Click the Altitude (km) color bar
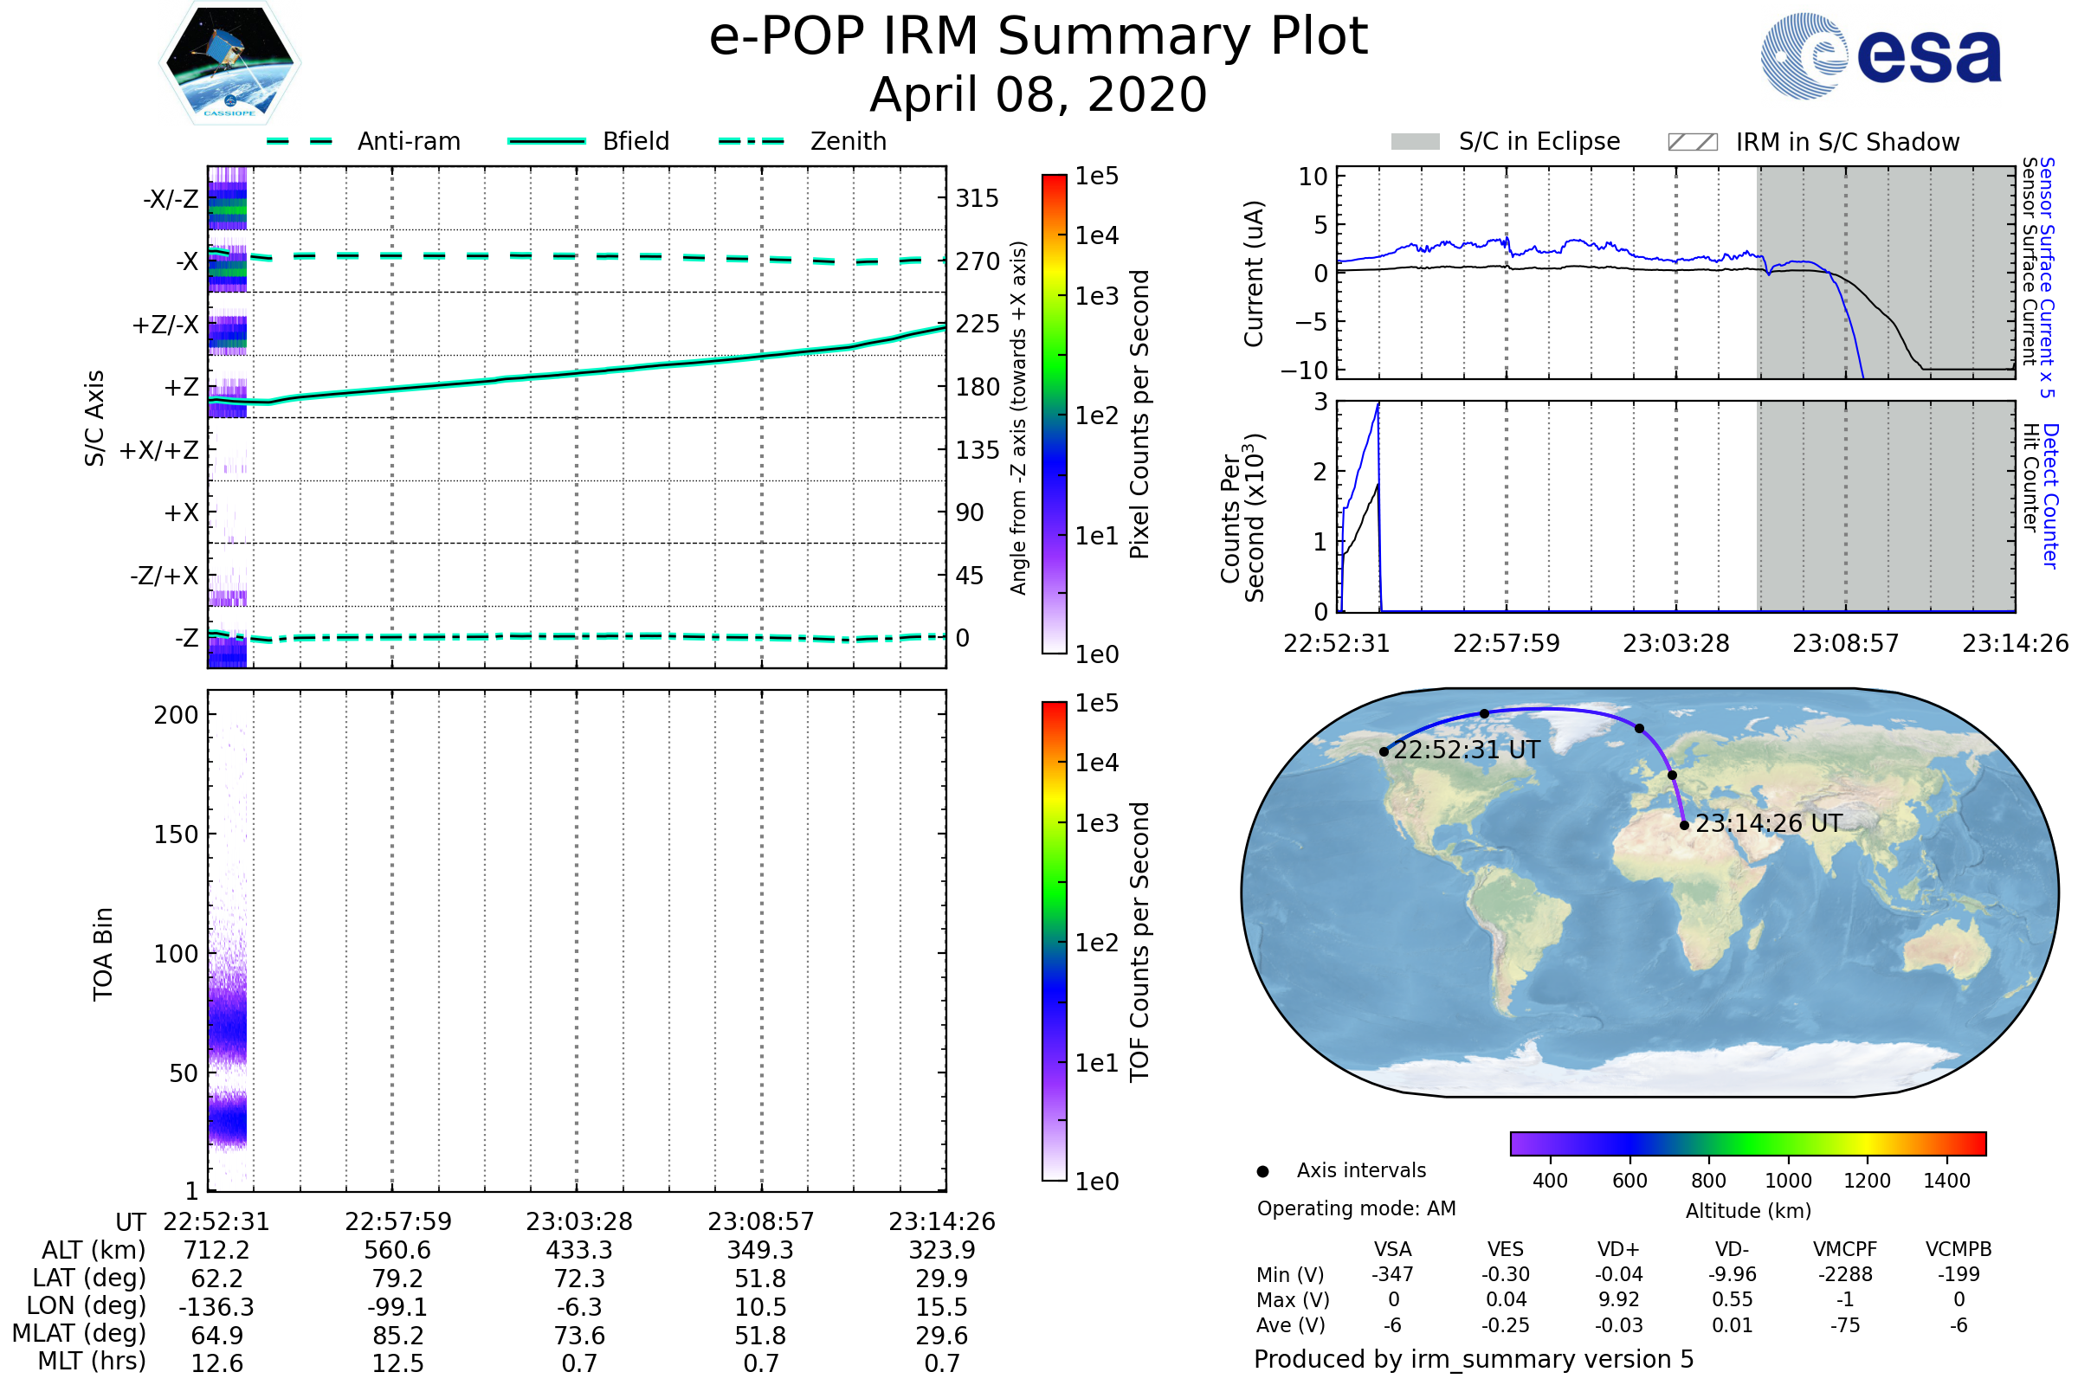Viewport: 2078px width, 1385px height. [1747, 1143]
